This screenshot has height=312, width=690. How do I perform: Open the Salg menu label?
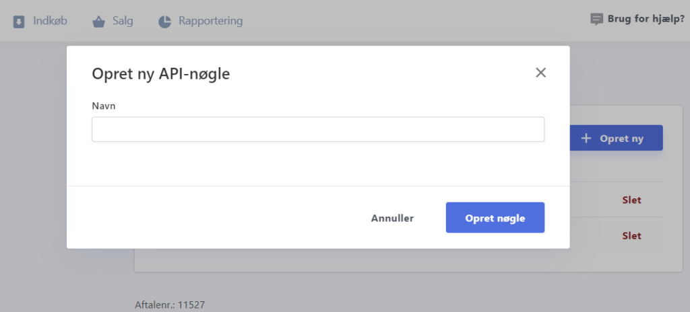click(x=123, y=21)
